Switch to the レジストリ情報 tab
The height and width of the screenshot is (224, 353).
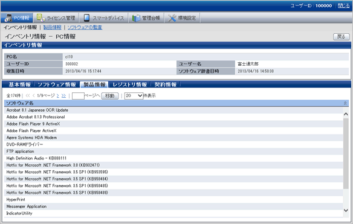pyautogui.click(x=130, y=85)
